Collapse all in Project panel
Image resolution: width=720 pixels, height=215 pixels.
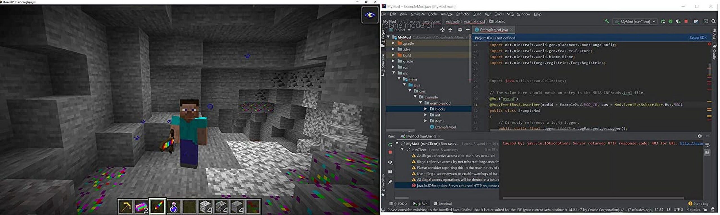[450, 30]
